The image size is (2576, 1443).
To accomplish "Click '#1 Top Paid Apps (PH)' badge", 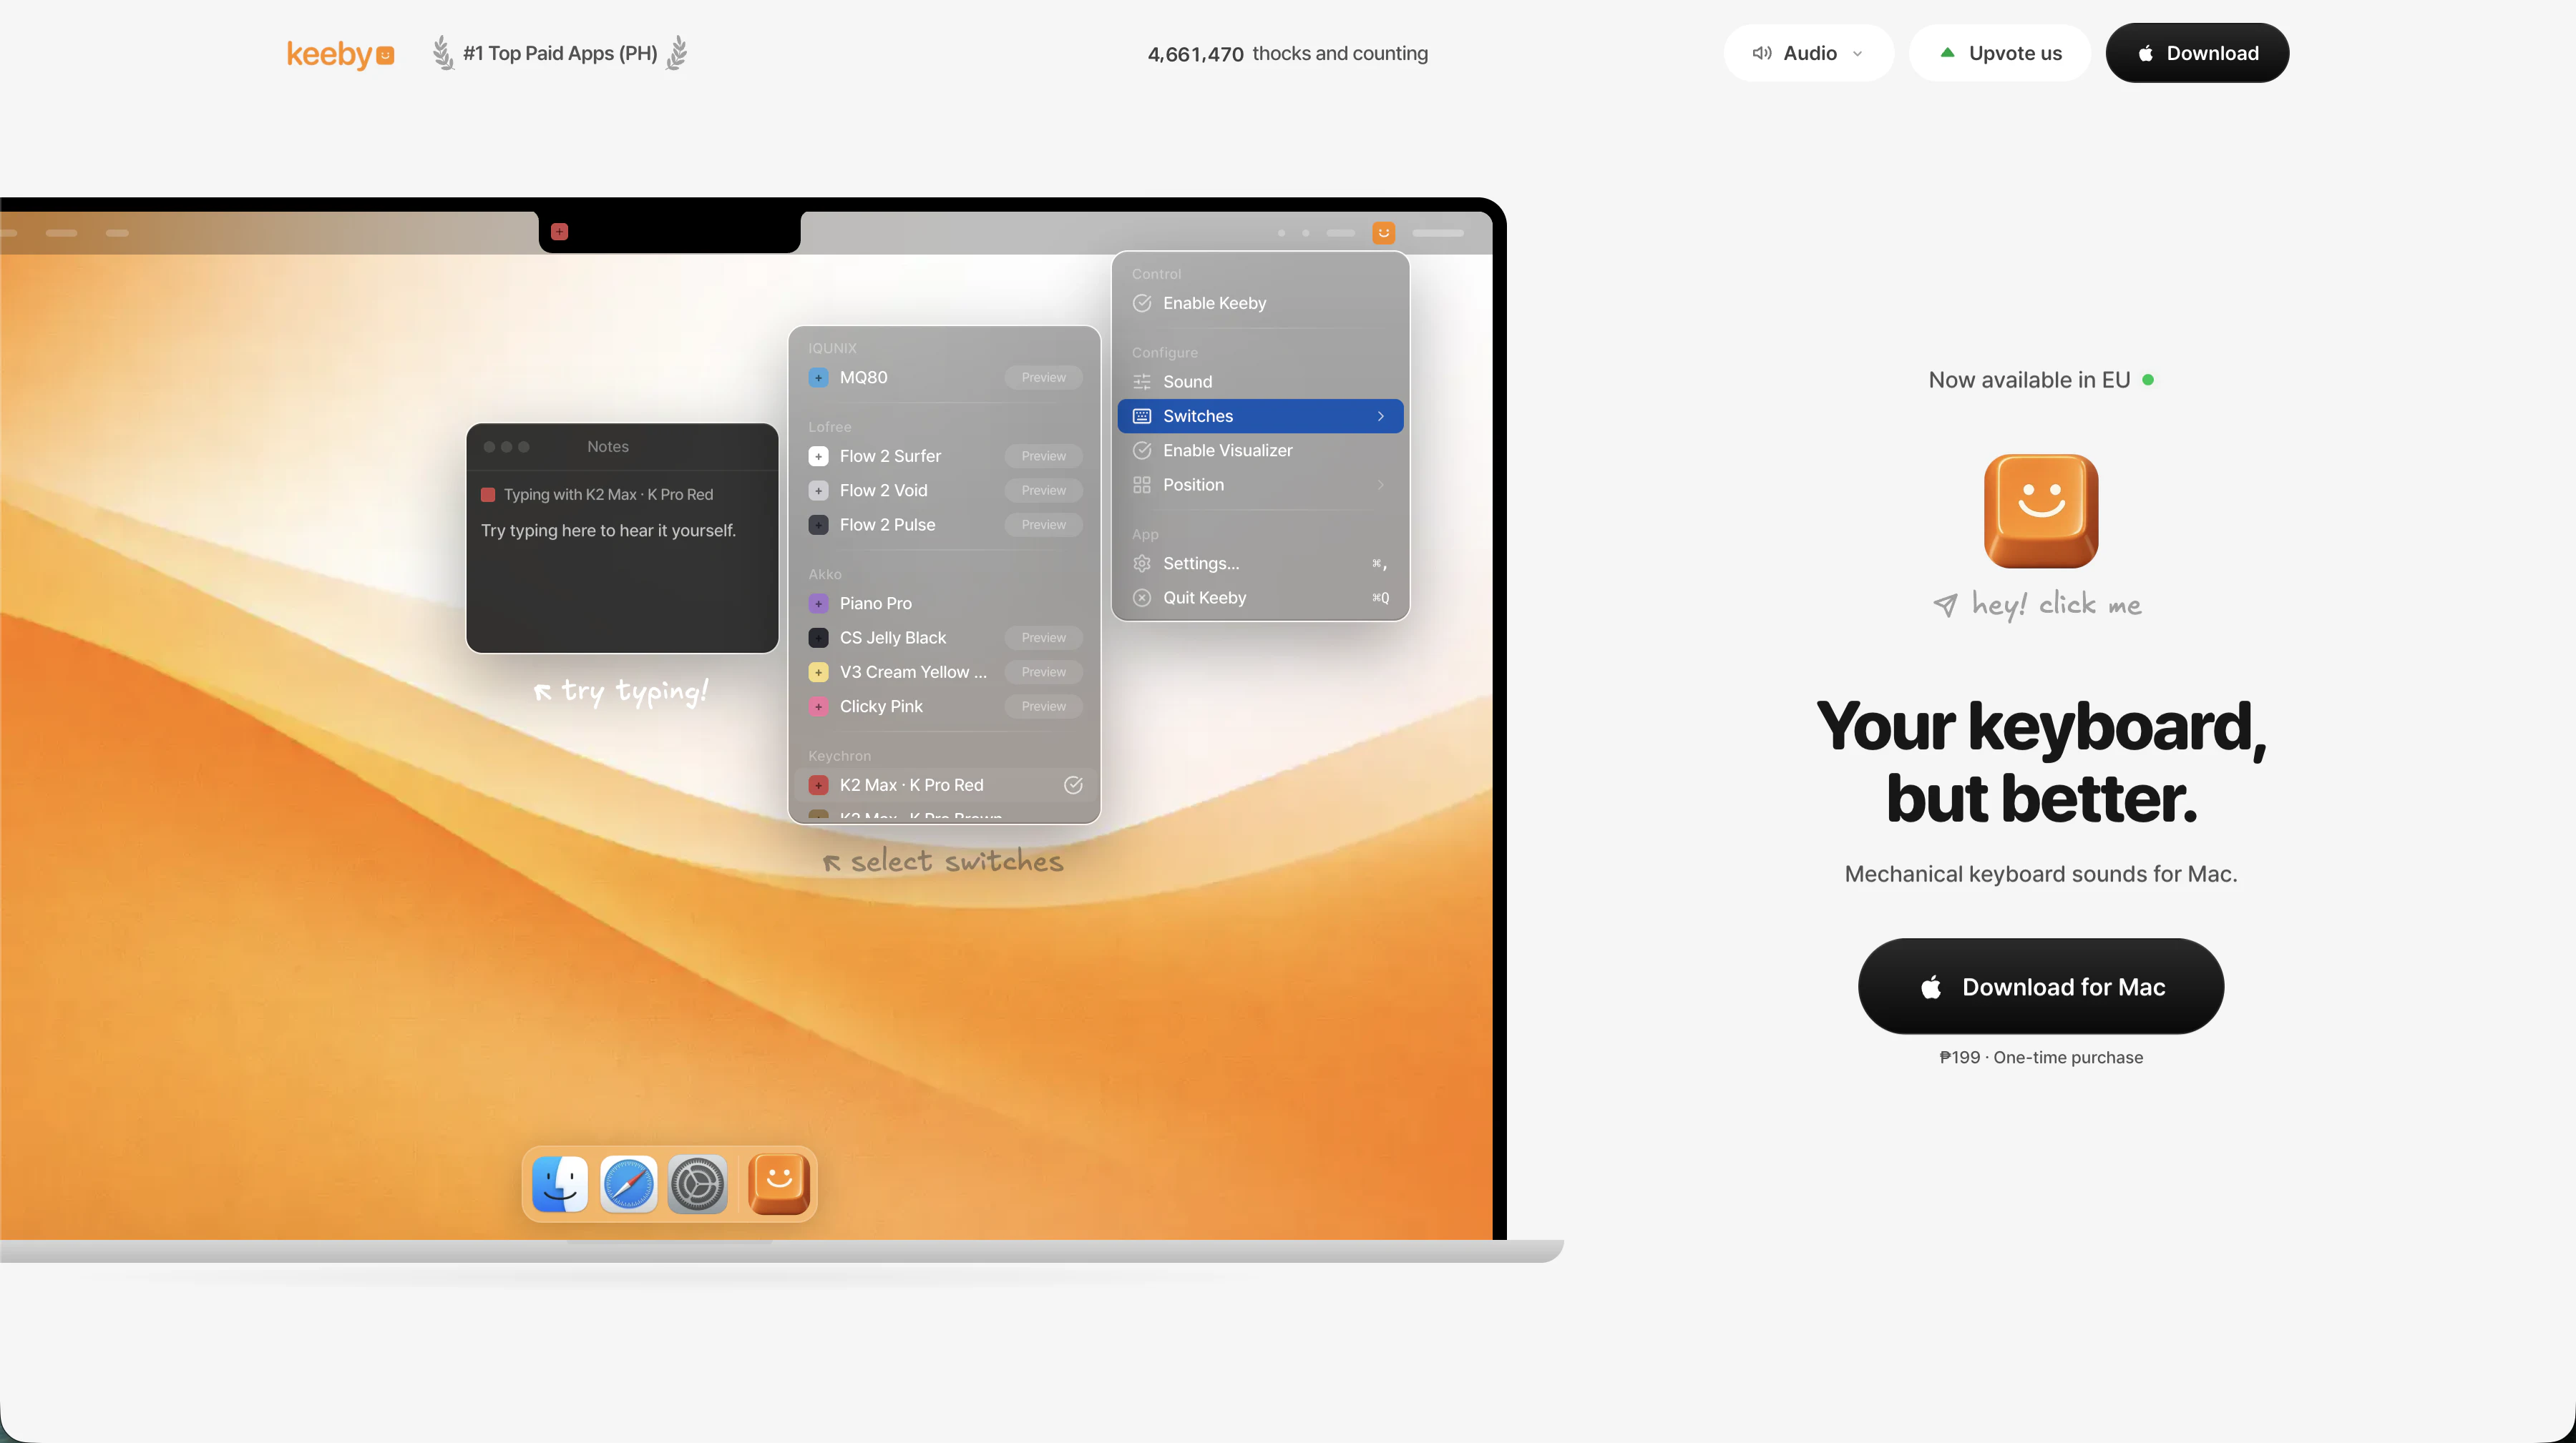I will point(560,53).
